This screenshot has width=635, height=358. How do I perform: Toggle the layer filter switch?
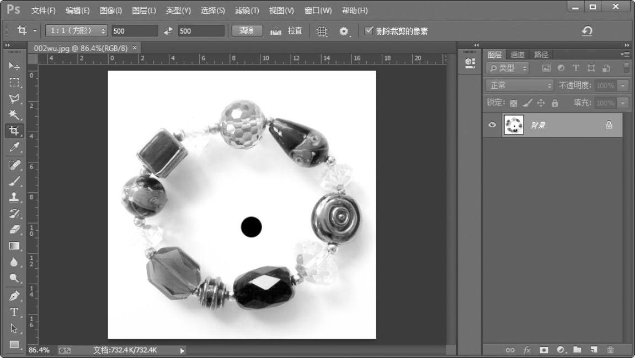click(626, 68)
